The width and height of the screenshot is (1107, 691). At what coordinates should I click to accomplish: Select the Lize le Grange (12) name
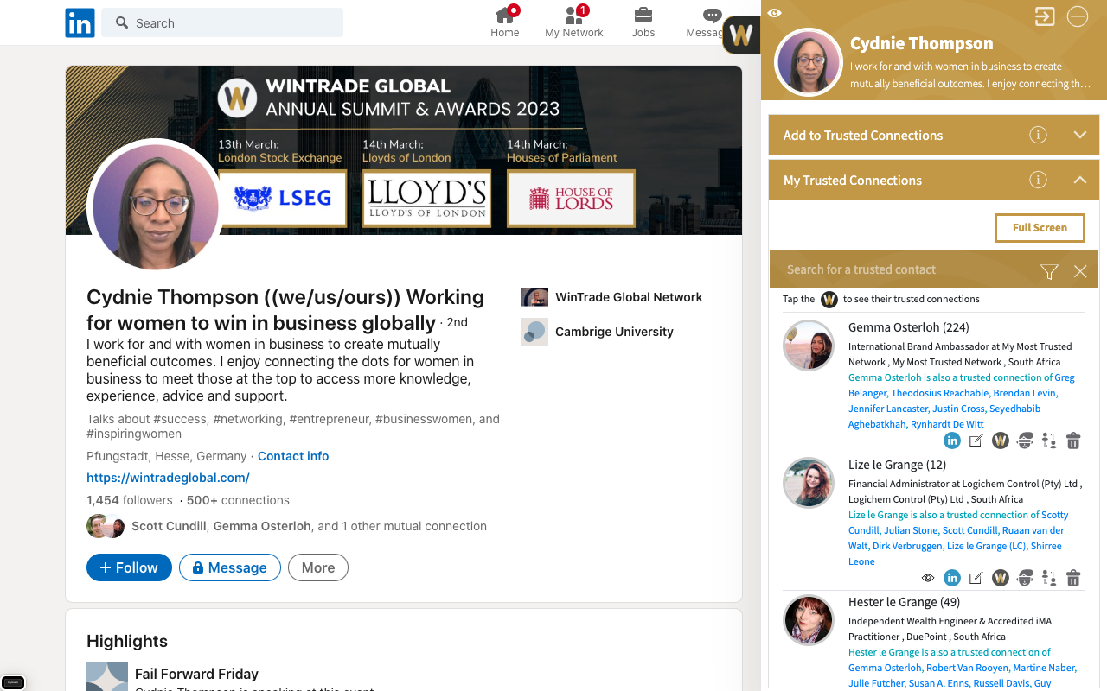(x=897, y=465)
